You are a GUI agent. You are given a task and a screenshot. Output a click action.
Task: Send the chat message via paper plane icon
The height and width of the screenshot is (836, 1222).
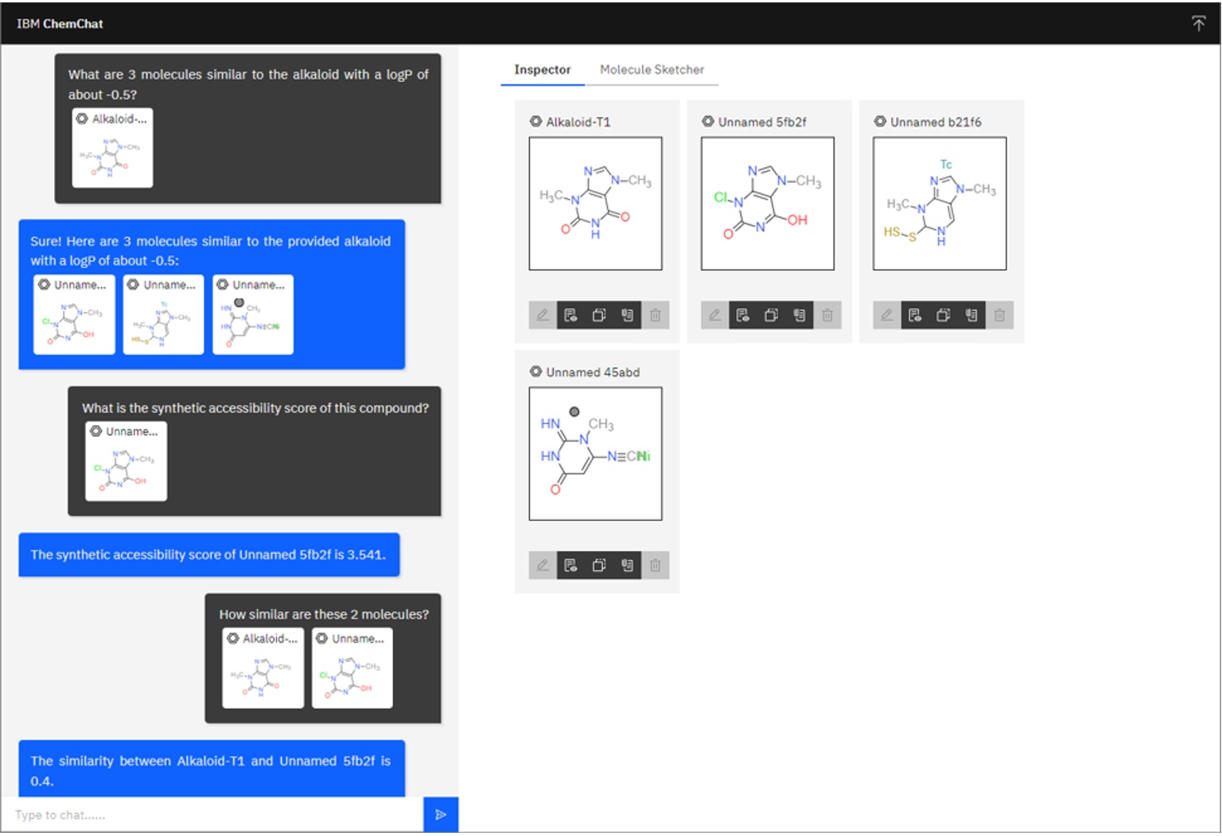441,815
